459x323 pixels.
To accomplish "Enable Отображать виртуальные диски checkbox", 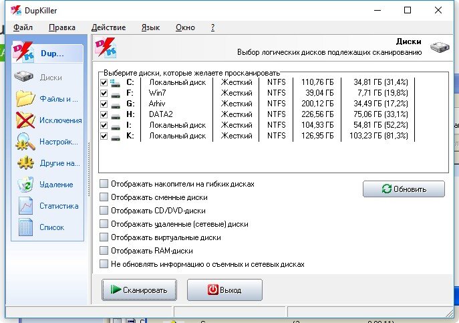I will tap(104, 237).
